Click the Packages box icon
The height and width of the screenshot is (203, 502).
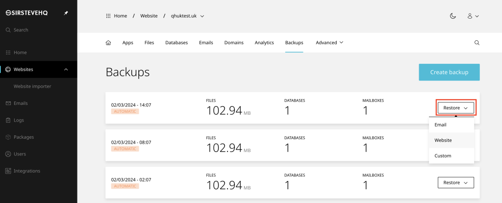[x=8, y=137]
